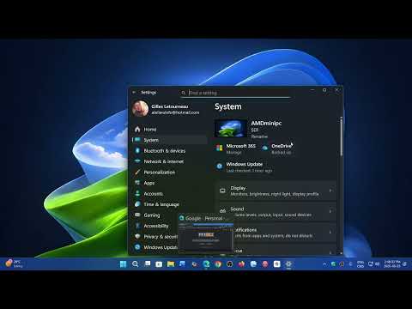Open Task View on the taskbar
Screen dimensions: 412x309
pos(147,264)
